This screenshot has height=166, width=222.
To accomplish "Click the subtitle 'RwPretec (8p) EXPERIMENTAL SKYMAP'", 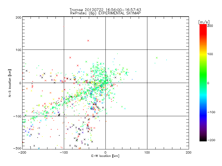I will (105, 13).
